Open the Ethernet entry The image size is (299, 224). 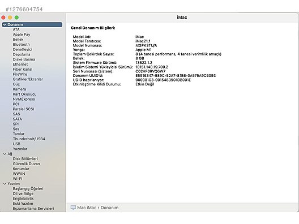pos(20,64)
